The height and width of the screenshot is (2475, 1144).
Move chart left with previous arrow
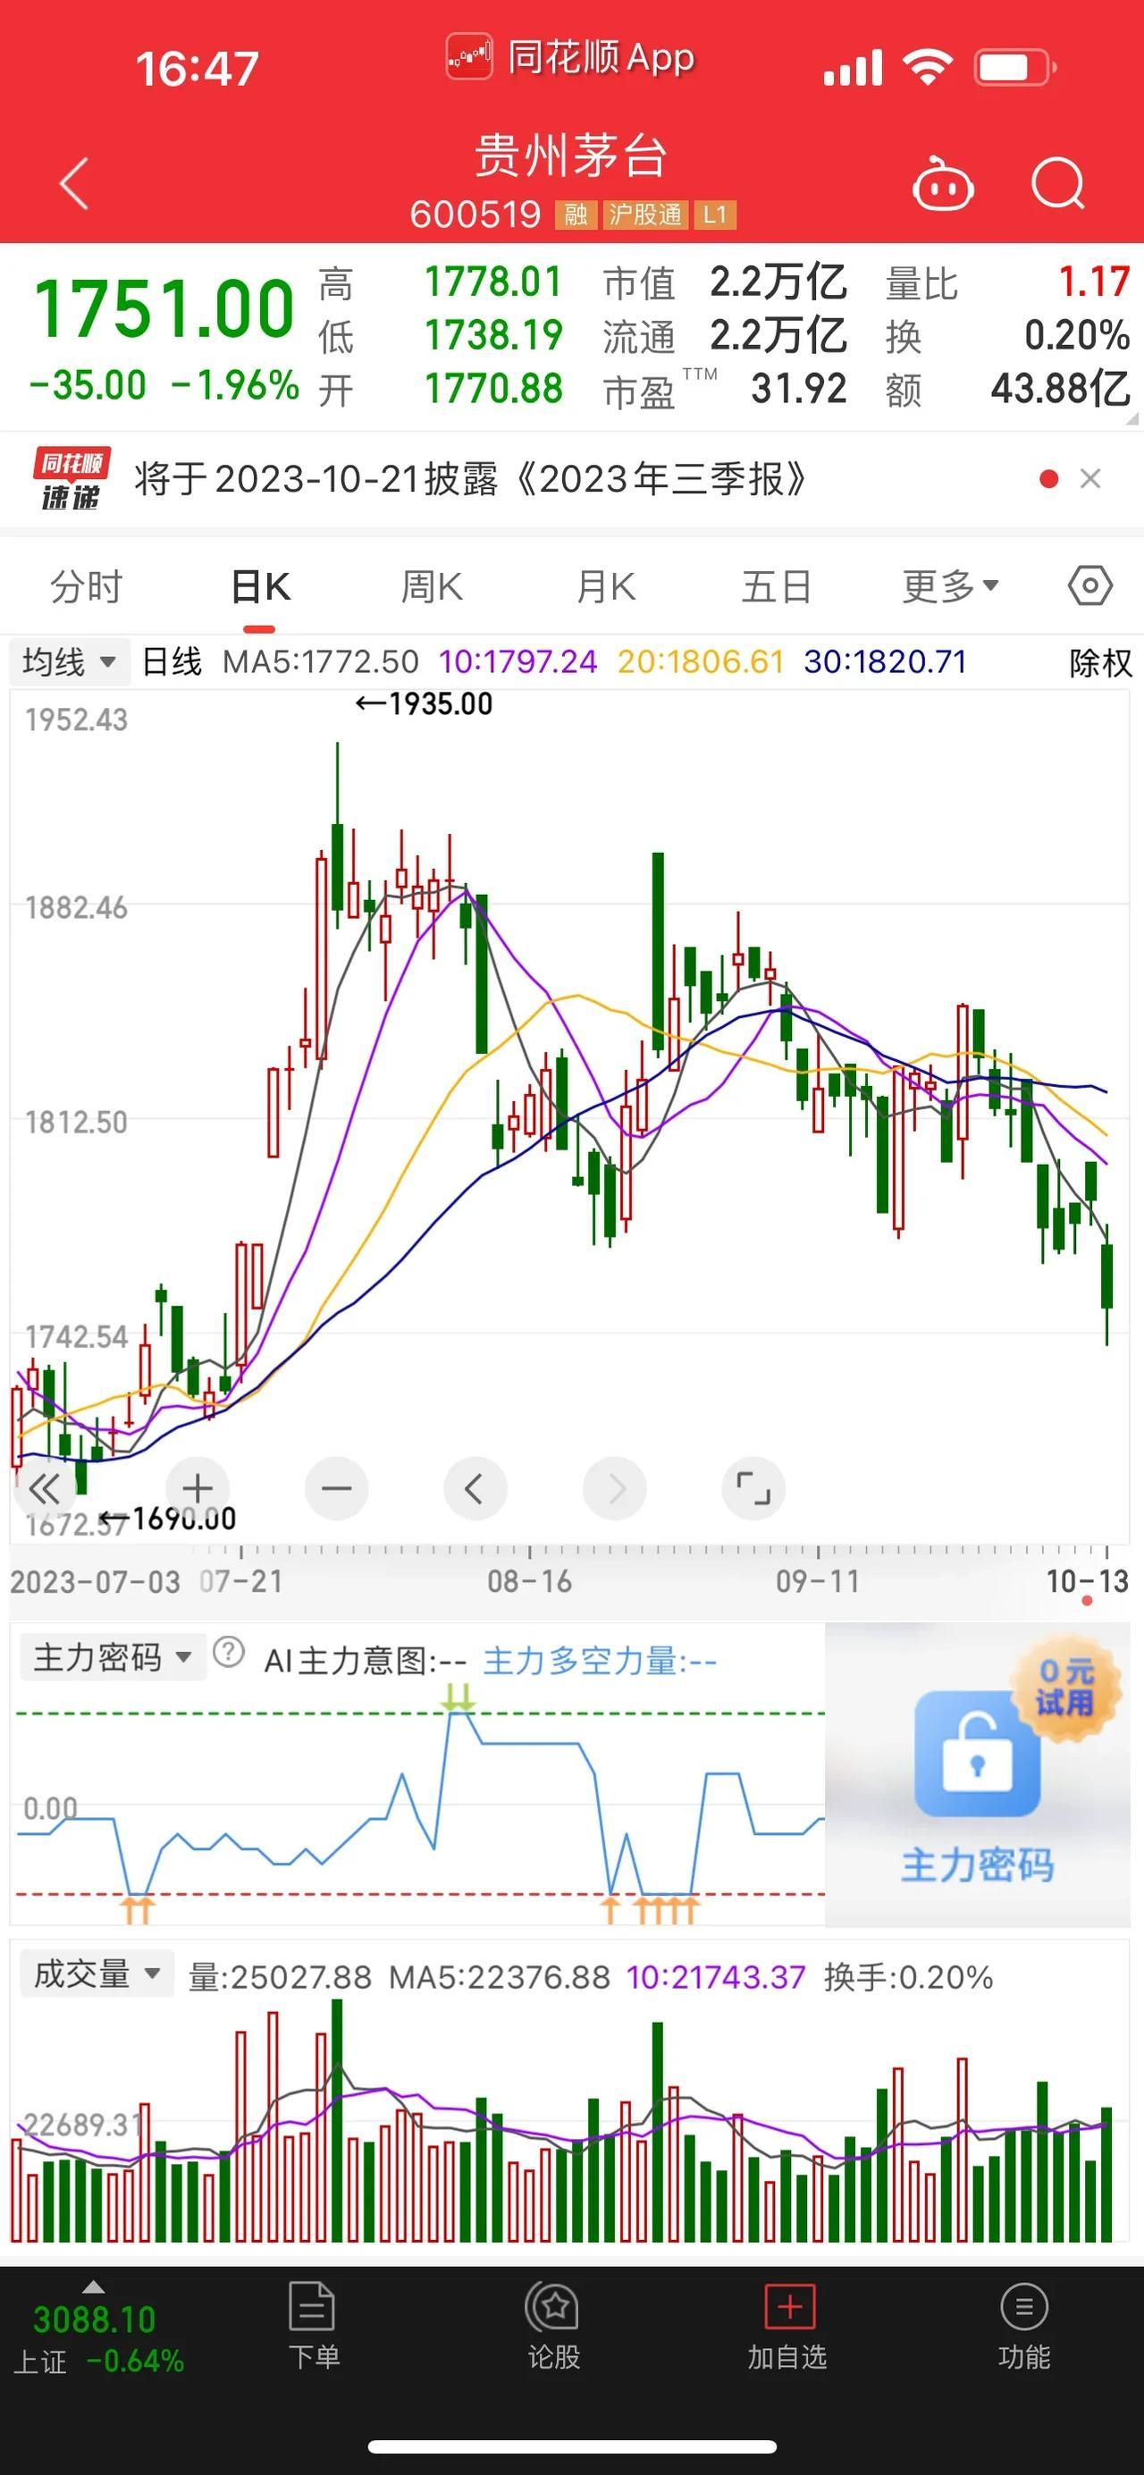click(475, 1489)
